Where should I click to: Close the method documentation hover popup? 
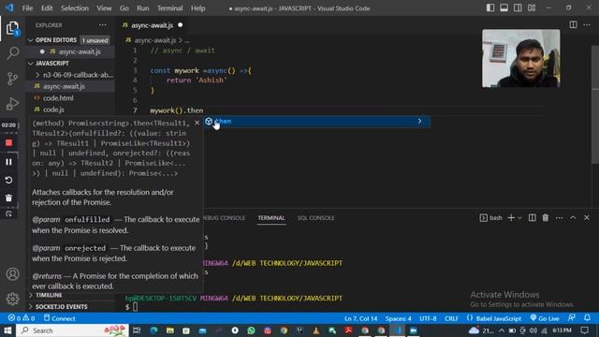[197, 123]
